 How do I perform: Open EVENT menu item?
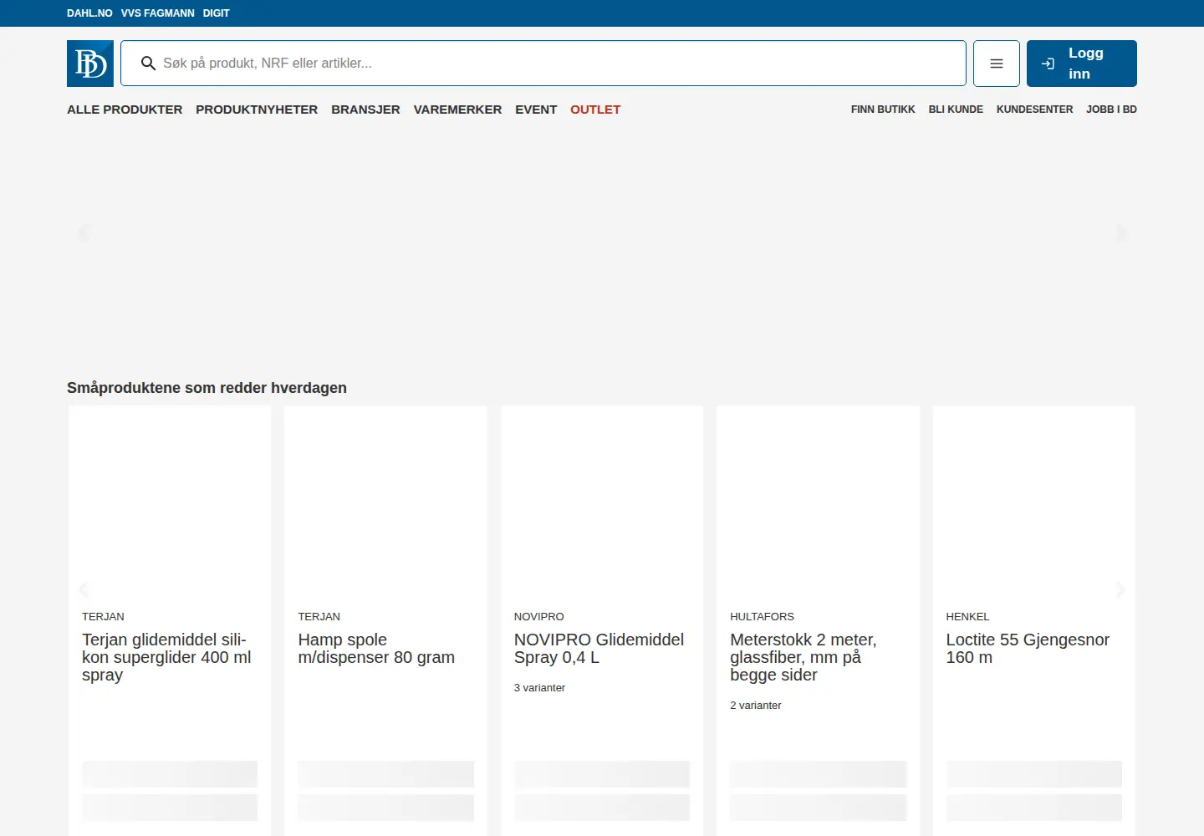click(x=536, y=110)
